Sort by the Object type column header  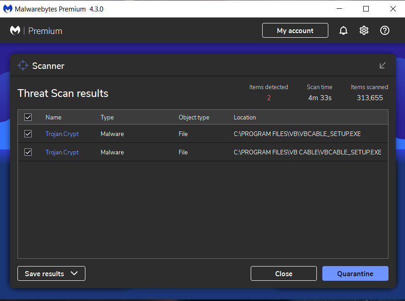point(194,118)
